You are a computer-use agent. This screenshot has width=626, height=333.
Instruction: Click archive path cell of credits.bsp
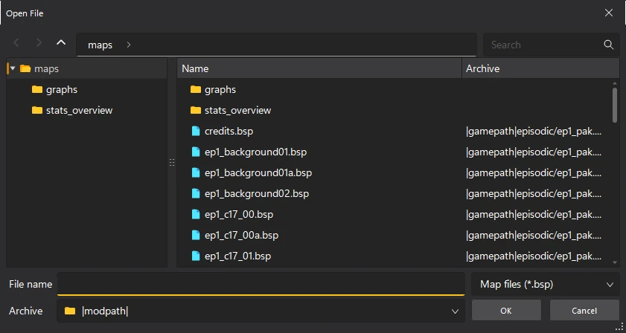coord(534,131)
